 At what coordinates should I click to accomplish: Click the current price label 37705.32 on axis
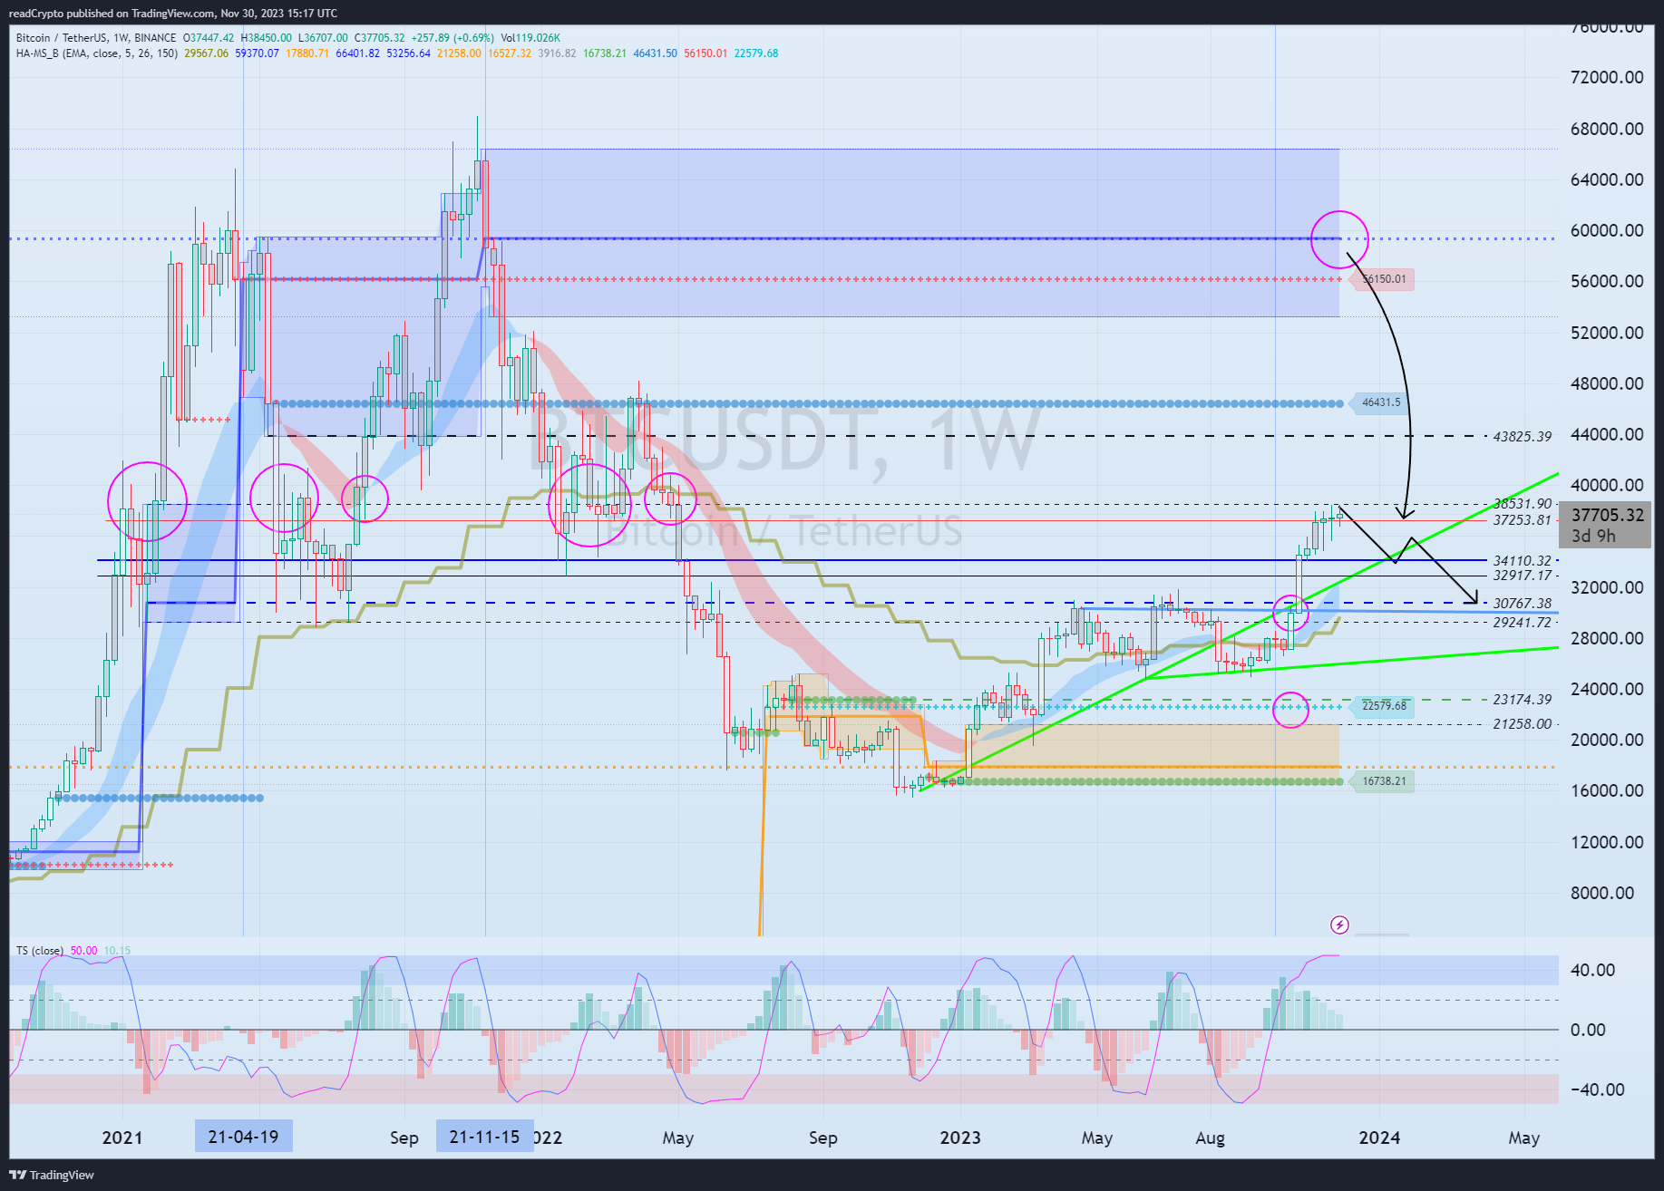(x=1608, y=515)
